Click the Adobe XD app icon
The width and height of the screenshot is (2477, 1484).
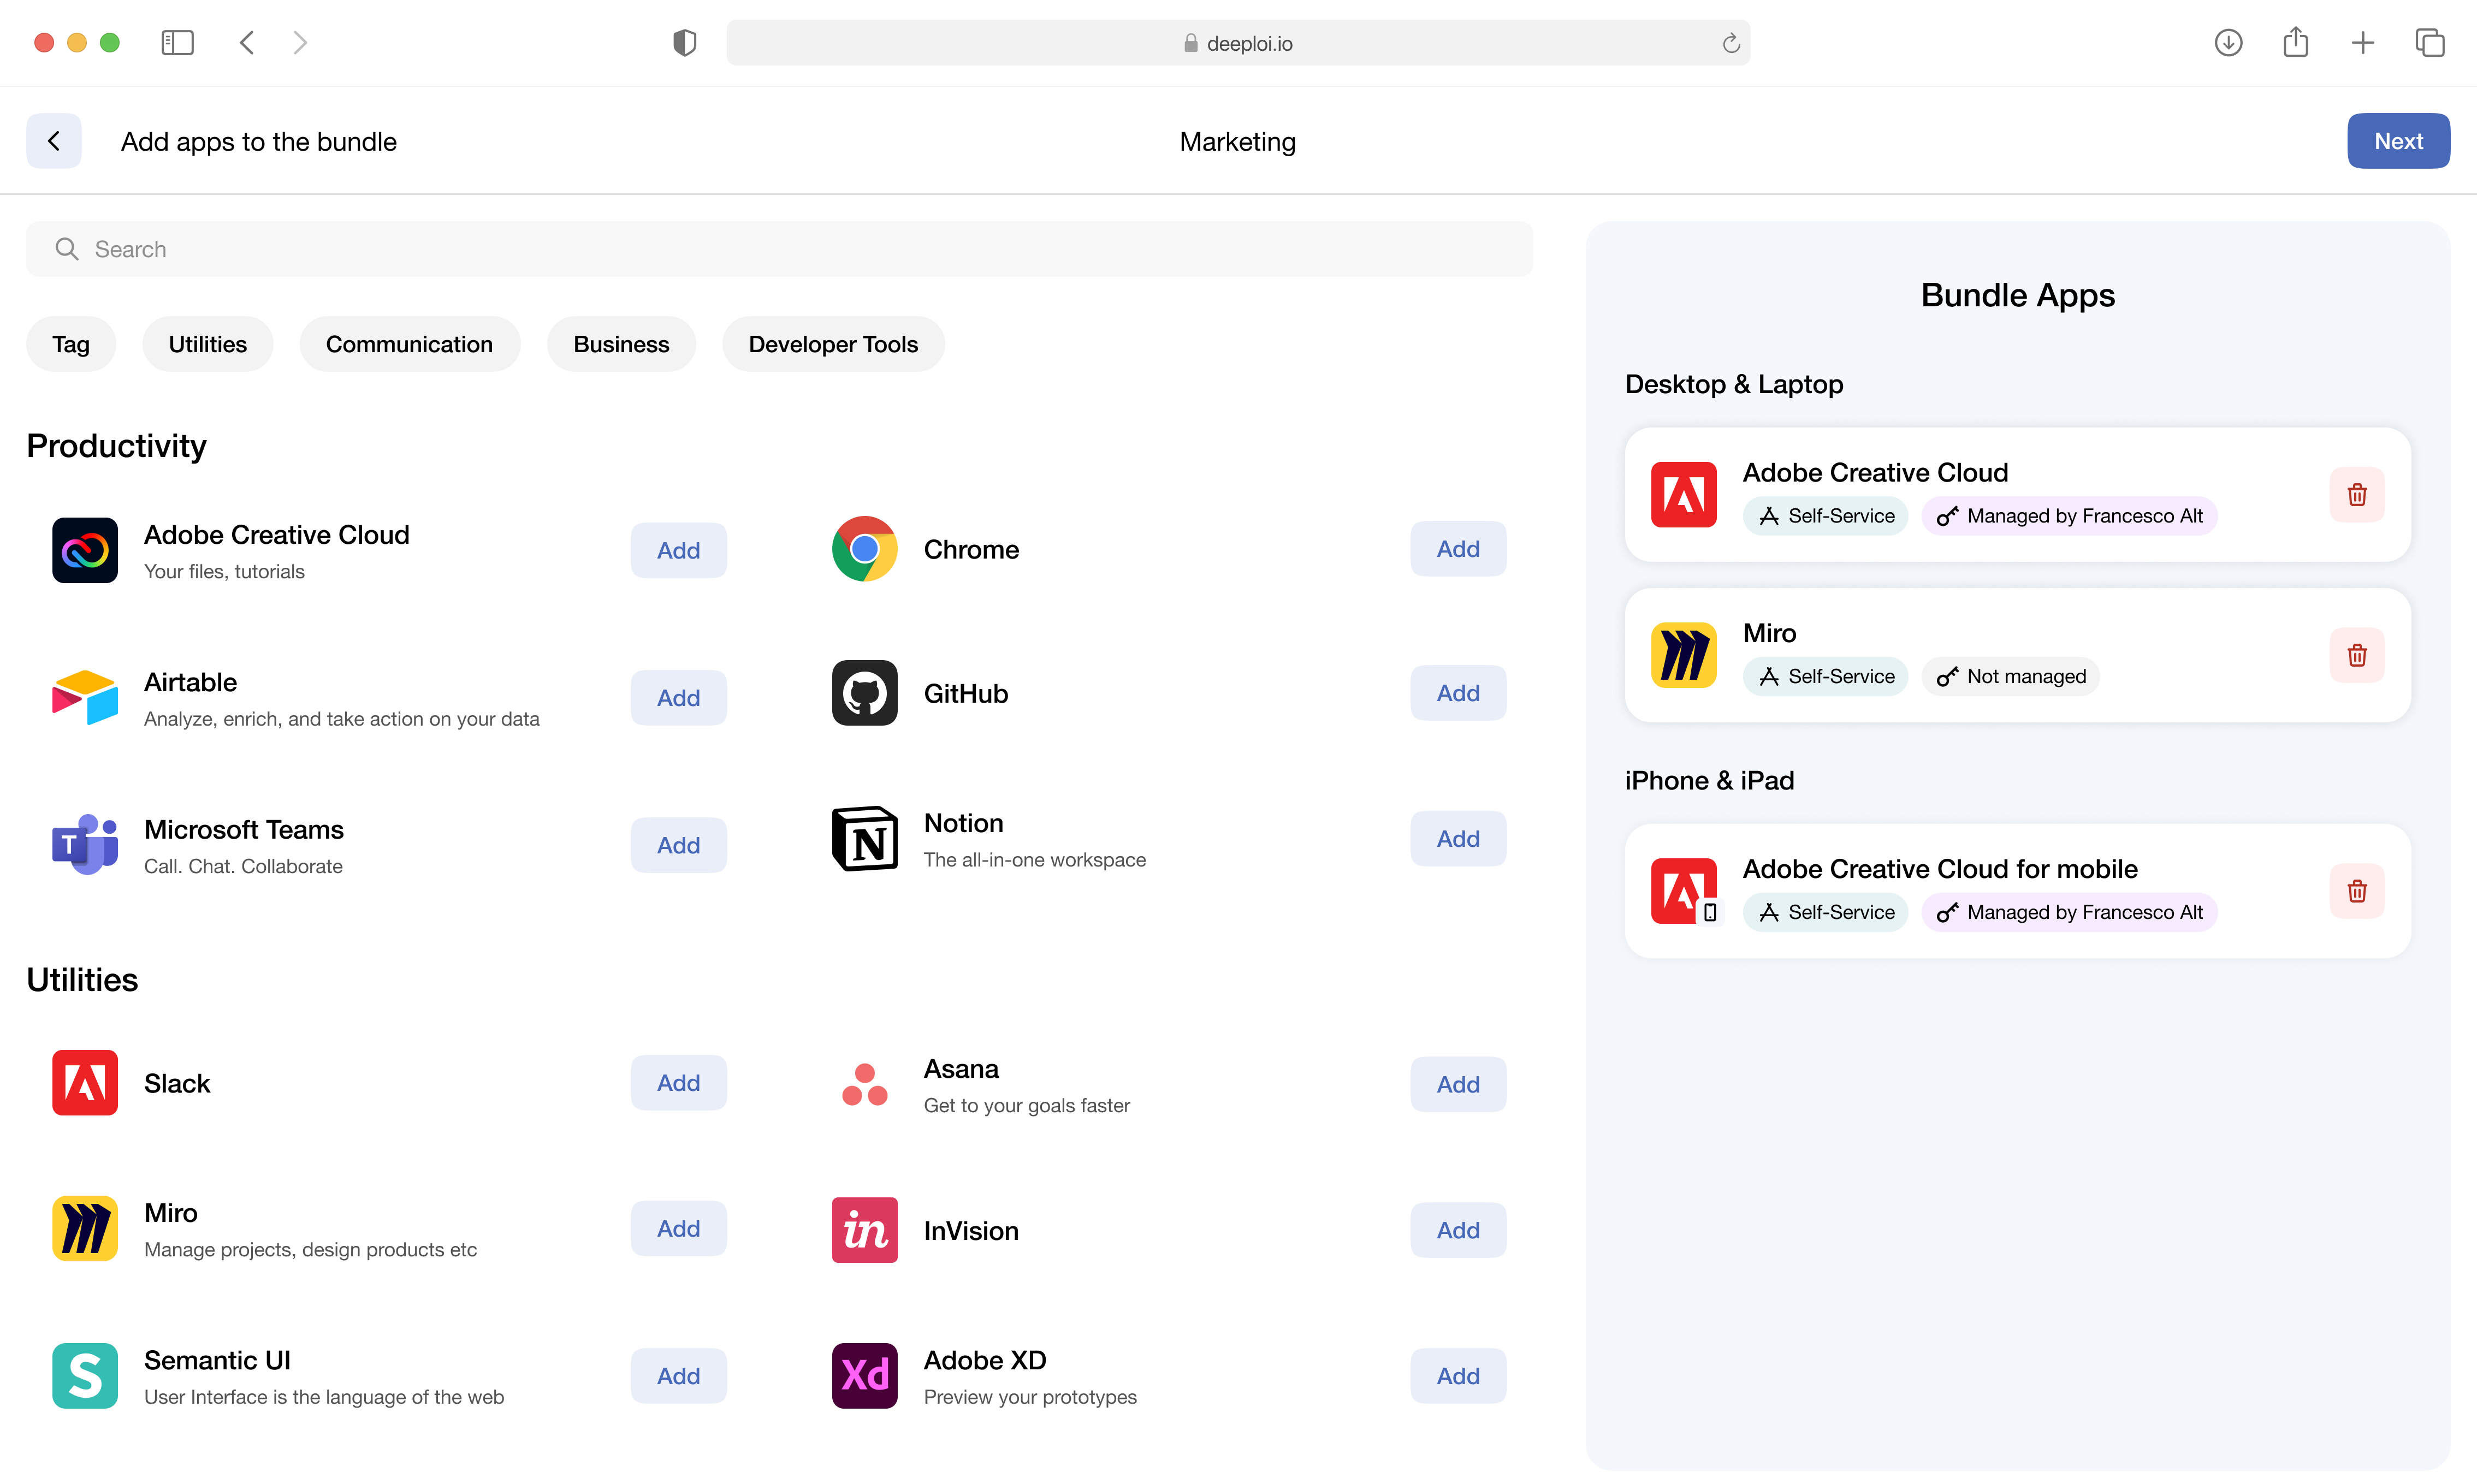(864, 1375)
